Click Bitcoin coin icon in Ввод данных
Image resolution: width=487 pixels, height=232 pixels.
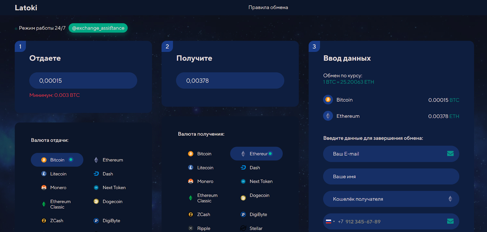[328, 100]
